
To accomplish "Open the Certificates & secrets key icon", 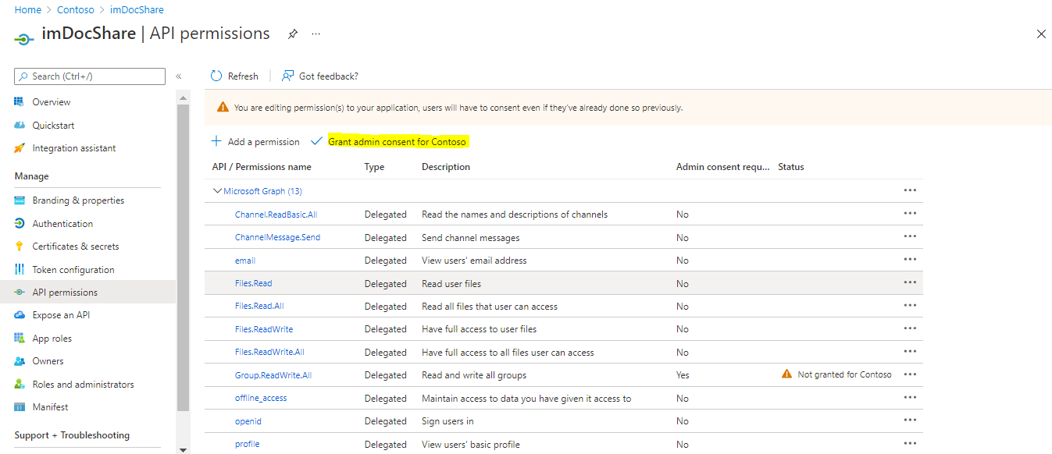I will click(x=20, y=247).
